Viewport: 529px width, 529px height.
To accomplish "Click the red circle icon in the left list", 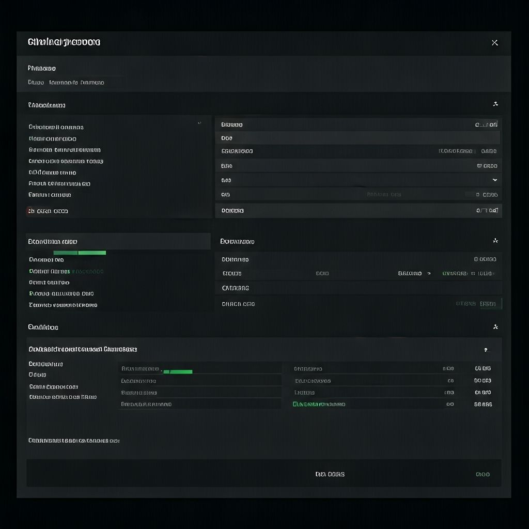I will (30, 211).
